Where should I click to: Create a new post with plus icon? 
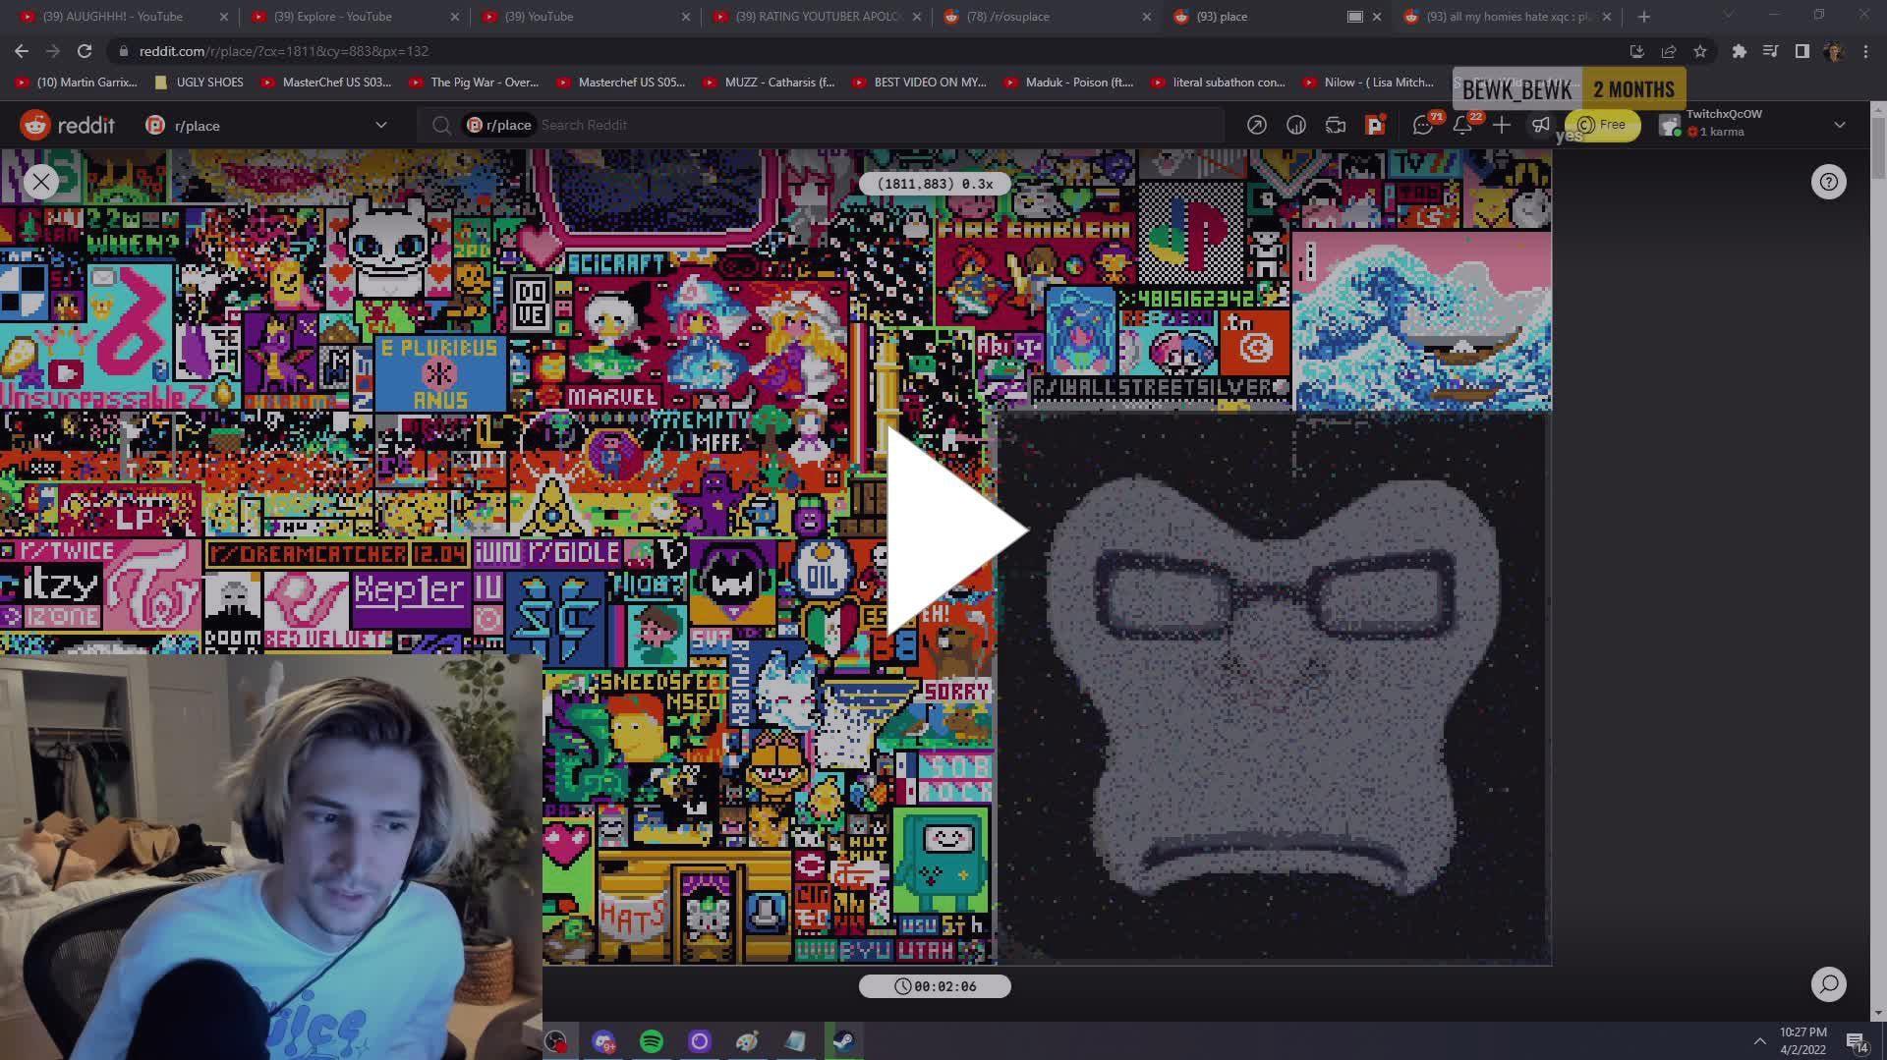click(1501, 125)
